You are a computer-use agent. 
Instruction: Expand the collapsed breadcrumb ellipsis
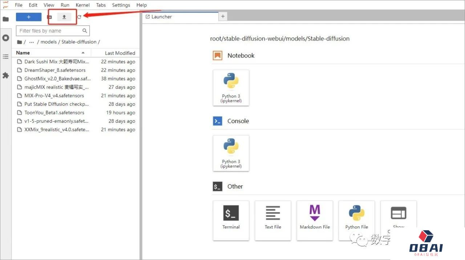[x=32, y=42]
